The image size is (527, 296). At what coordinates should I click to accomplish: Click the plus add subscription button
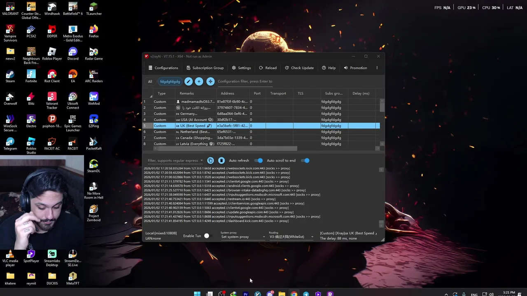(x=199, y=81)
